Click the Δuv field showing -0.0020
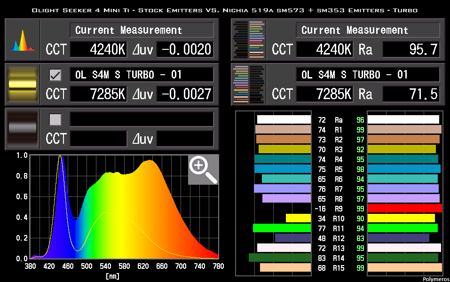Image resolution: width=450 pixels, height=282 pixels. click(x=185, y=49)
